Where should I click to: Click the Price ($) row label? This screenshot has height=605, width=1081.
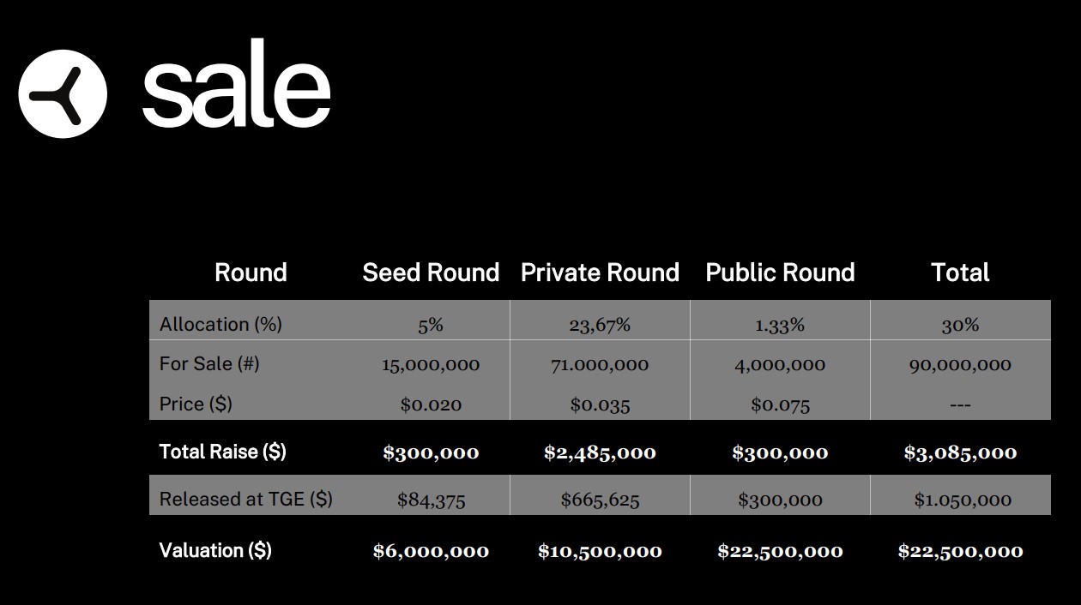click(196, 404)
